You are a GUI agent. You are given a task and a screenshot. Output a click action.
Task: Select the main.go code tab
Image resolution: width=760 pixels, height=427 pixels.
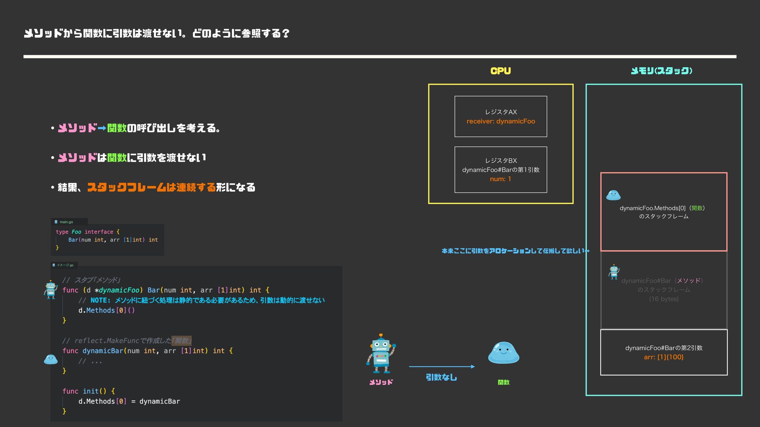pos(66,222)
